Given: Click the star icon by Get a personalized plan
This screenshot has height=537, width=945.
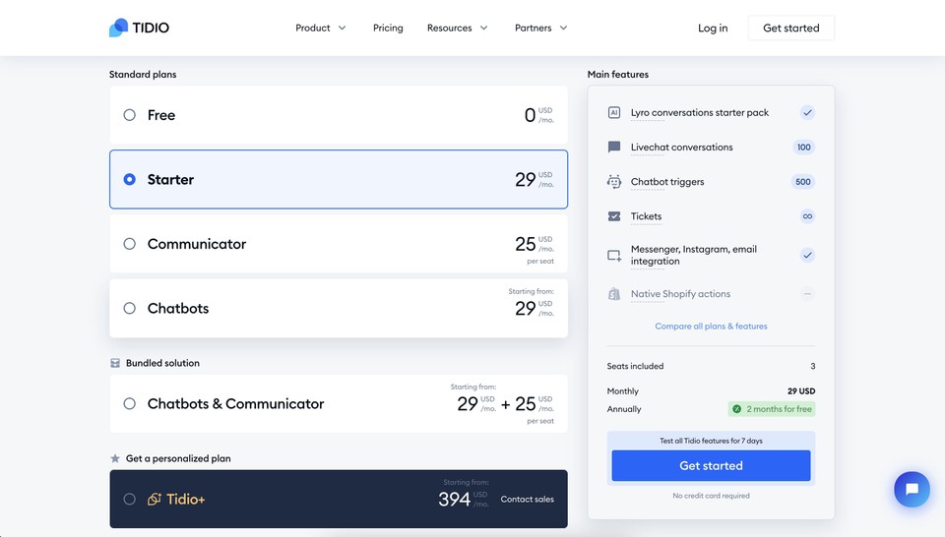Looking at the screenshot, I should click(115, 458).
